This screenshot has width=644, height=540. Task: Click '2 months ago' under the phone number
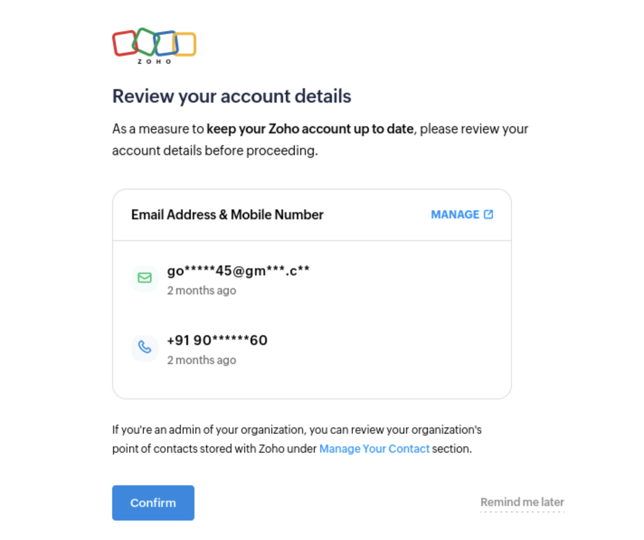202,360
